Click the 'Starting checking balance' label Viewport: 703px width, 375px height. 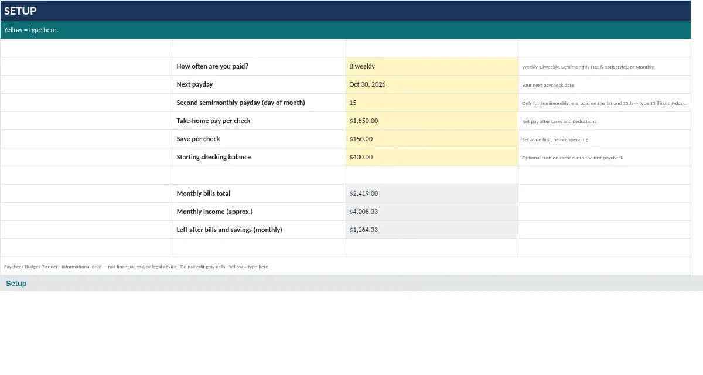pyautogui.click(x=214, y=157)
